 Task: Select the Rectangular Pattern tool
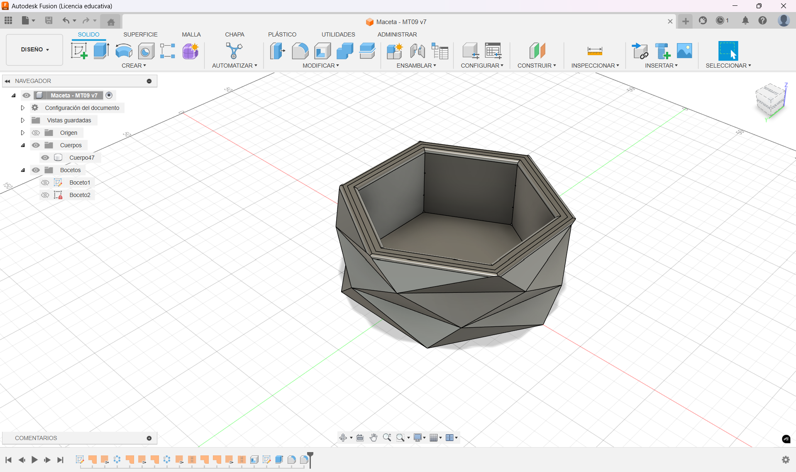[x=168, y=51]
